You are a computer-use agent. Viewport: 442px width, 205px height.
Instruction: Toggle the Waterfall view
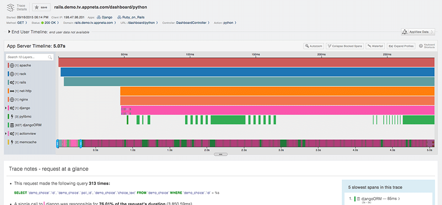375,46
